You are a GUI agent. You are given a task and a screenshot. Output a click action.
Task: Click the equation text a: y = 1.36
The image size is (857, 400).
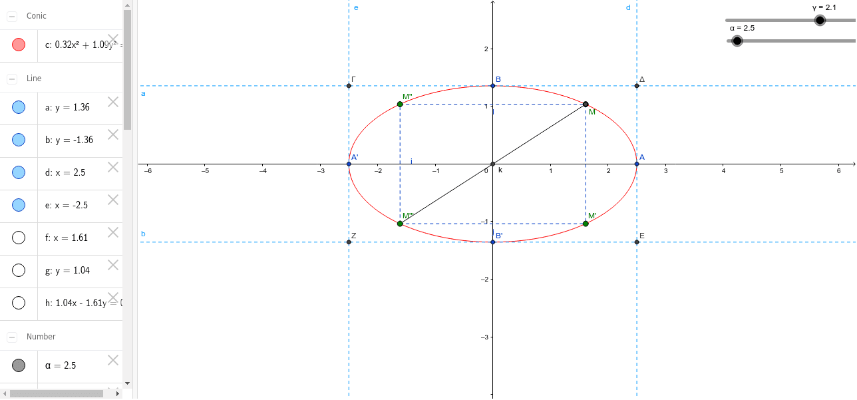coord(67,107)
